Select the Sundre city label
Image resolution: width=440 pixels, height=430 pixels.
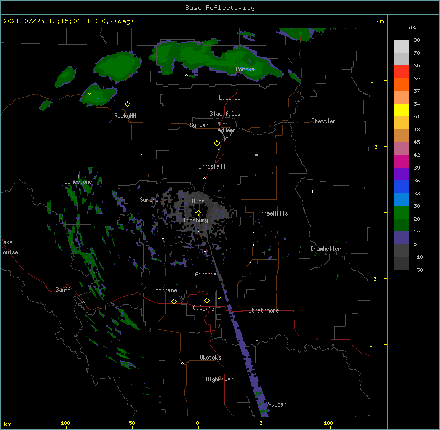149,200
